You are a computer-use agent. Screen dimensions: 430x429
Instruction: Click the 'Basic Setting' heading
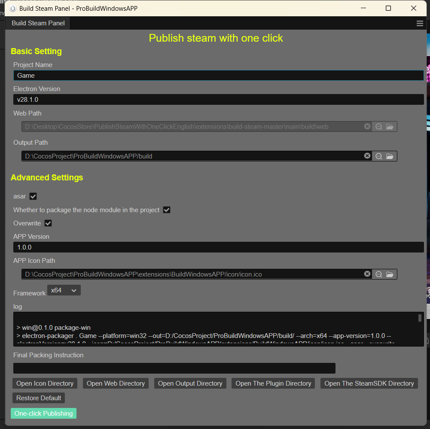click(36, 51)
